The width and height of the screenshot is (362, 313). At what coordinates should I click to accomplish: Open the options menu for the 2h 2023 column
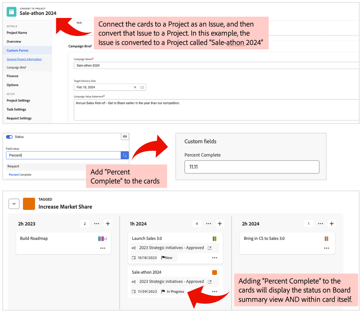point(96,224)
